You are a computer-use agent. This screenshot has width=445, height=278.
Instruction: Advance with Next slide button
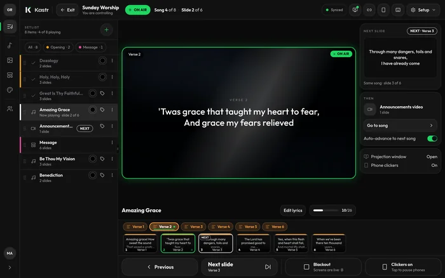pyautogui.click(x=239, y=267)
